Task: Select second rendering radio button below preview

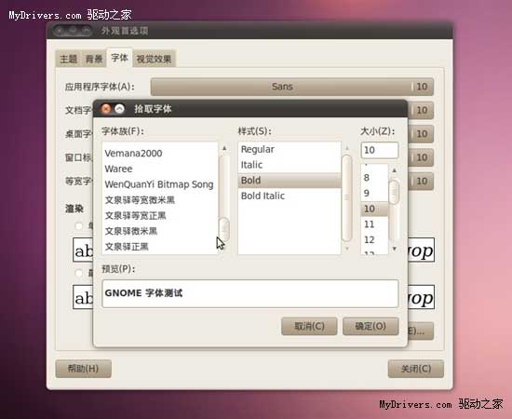Action: click(79, 273)
